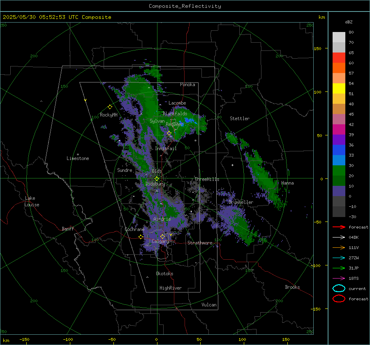Screen dimensions: 370x345
Task: Click the Composite_Reflectivity title text
Action: click(x=185, y=6)
